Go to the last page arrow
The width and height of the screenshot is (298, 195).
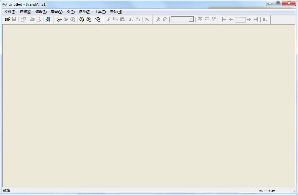tap(256, 19)
